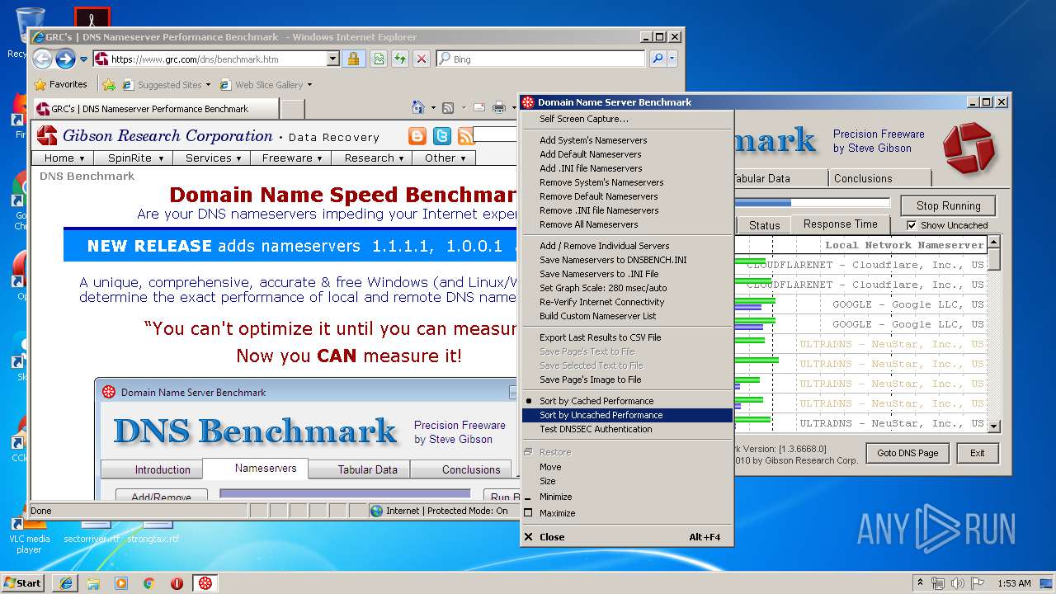Screen dimensions: 1056x594
Task: Open the search provider dropdown arrow
Action: pos(672,59)
